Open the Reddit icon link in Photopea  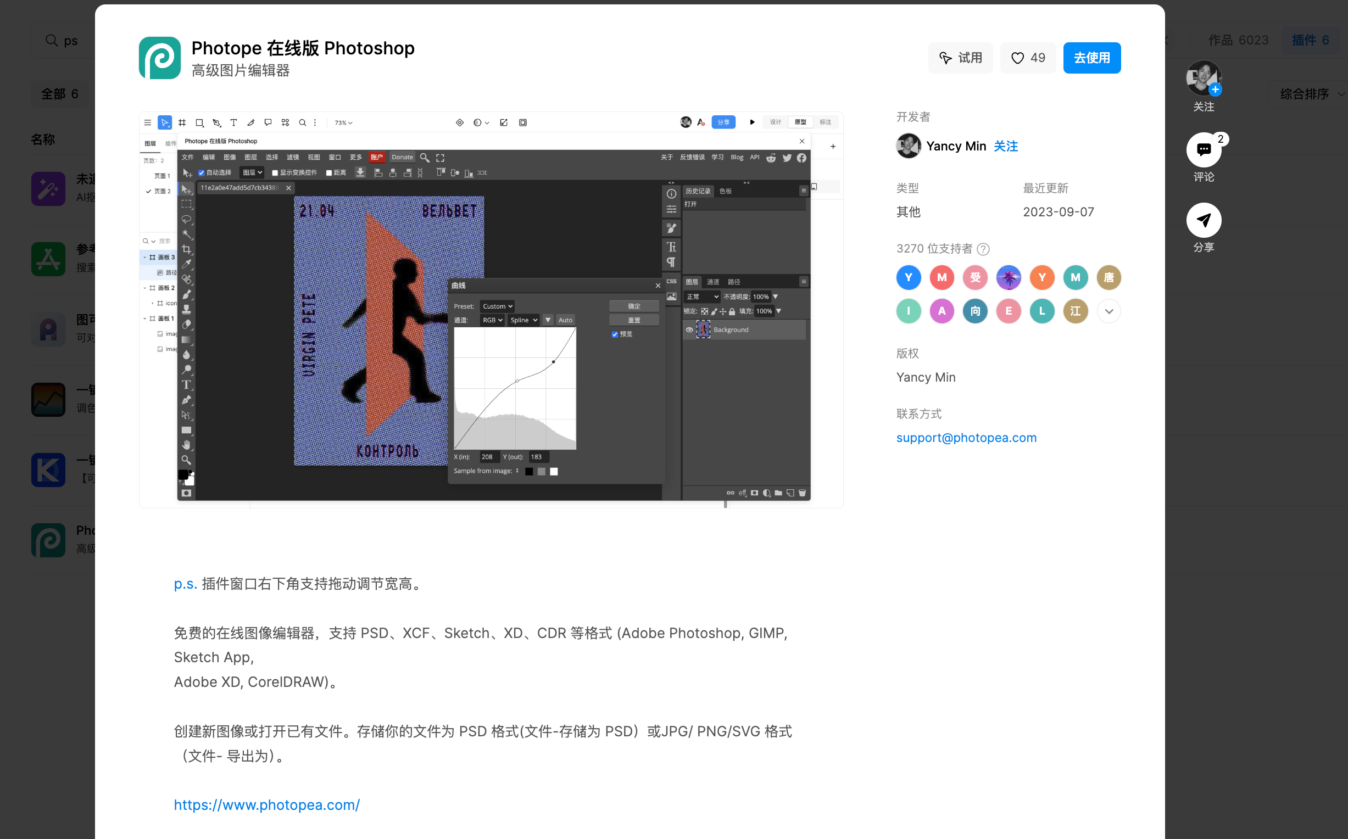click(x=771, y=158)
